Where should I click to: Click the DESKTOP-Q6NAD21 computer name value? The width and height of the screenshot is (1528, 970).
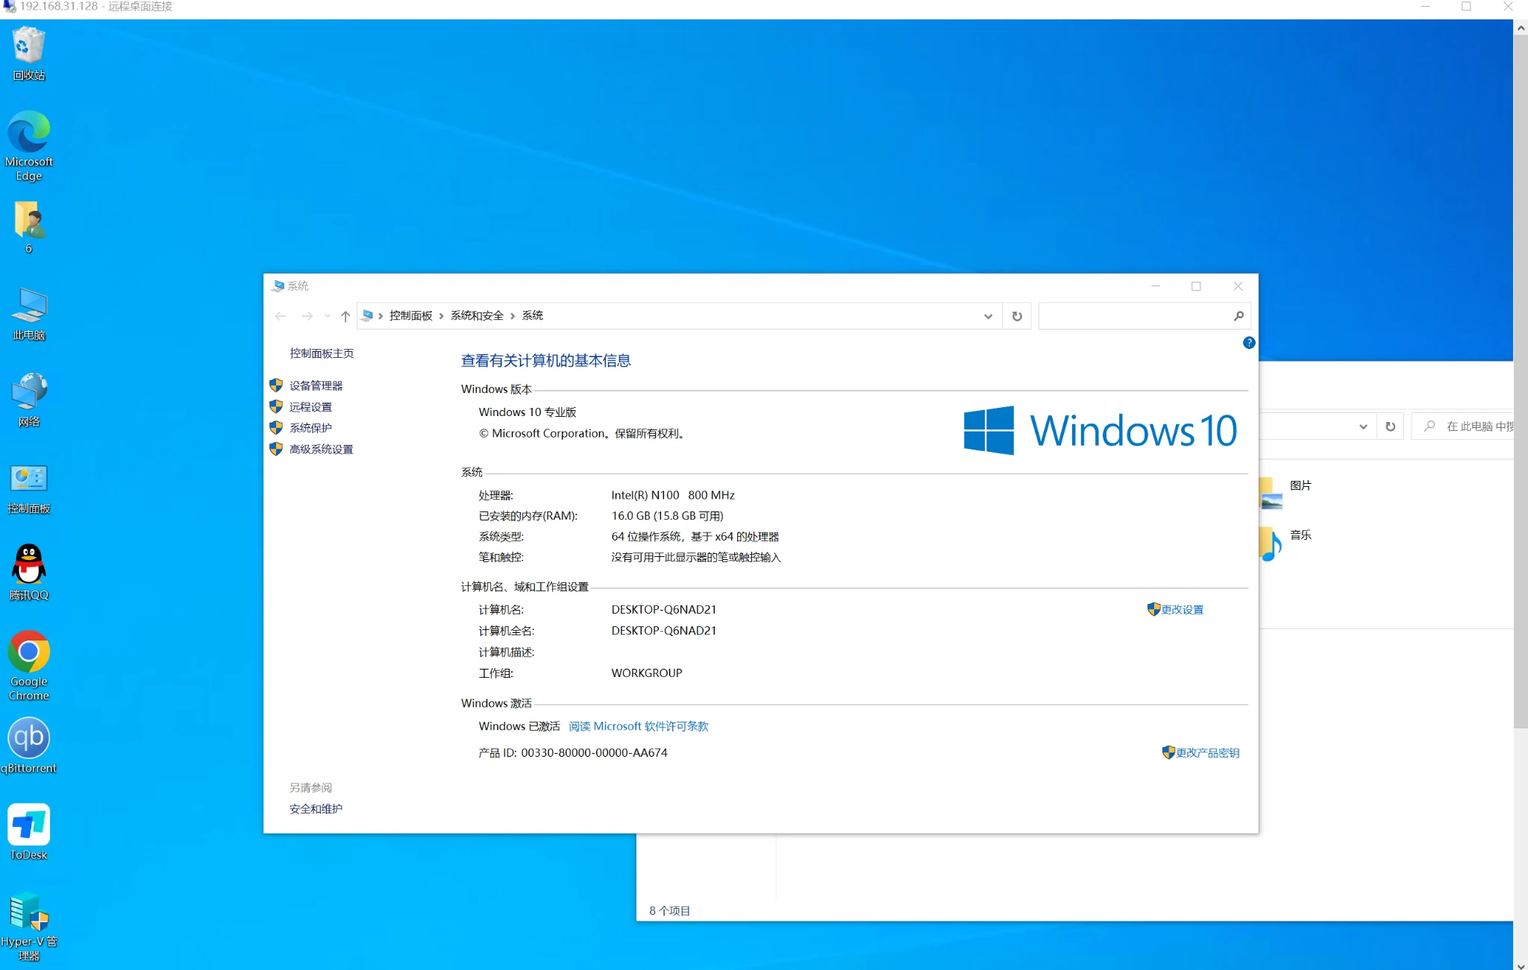point(663,609)
